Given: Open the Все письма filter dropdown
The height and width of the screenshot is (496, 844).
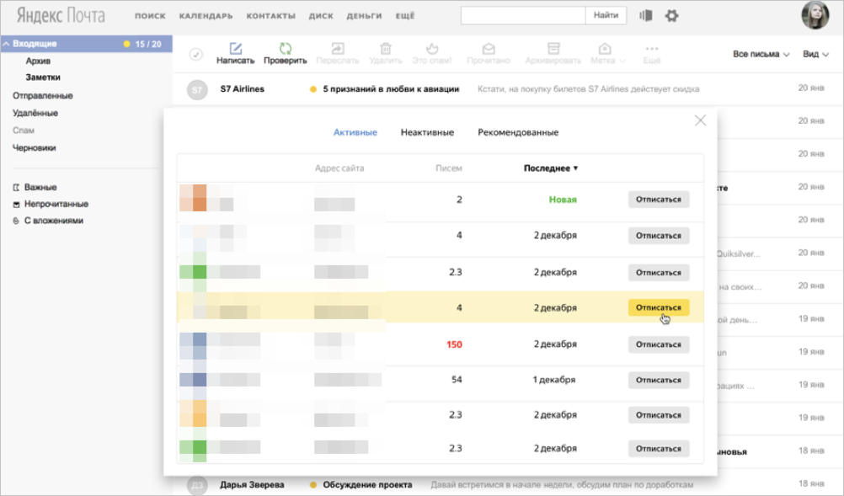Looking at the screenshot, I should coord(761,54).
